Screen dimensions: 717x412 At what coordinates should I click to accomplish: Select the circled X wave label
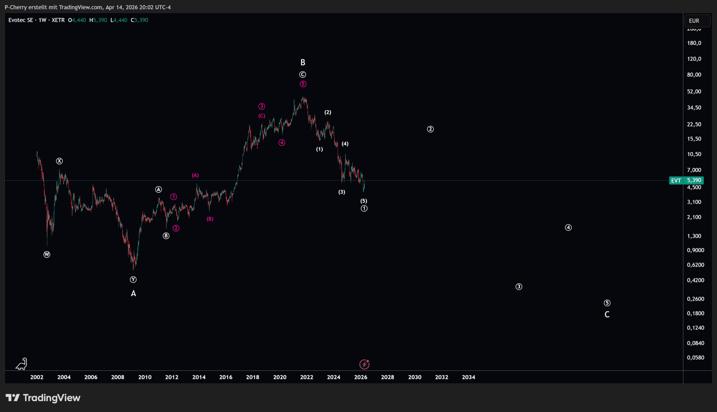coord(59,161)
